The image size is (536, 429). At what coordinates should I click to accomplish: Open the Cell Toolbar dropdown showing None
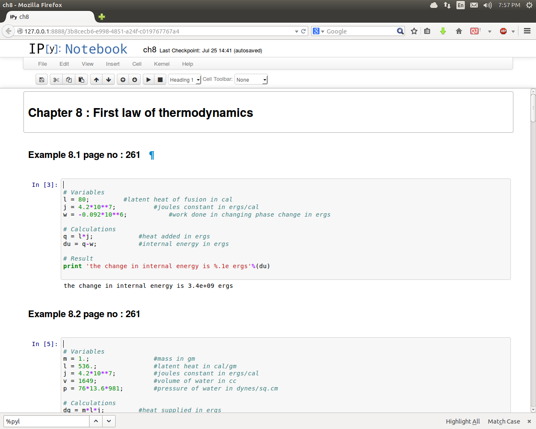(251, 80)
